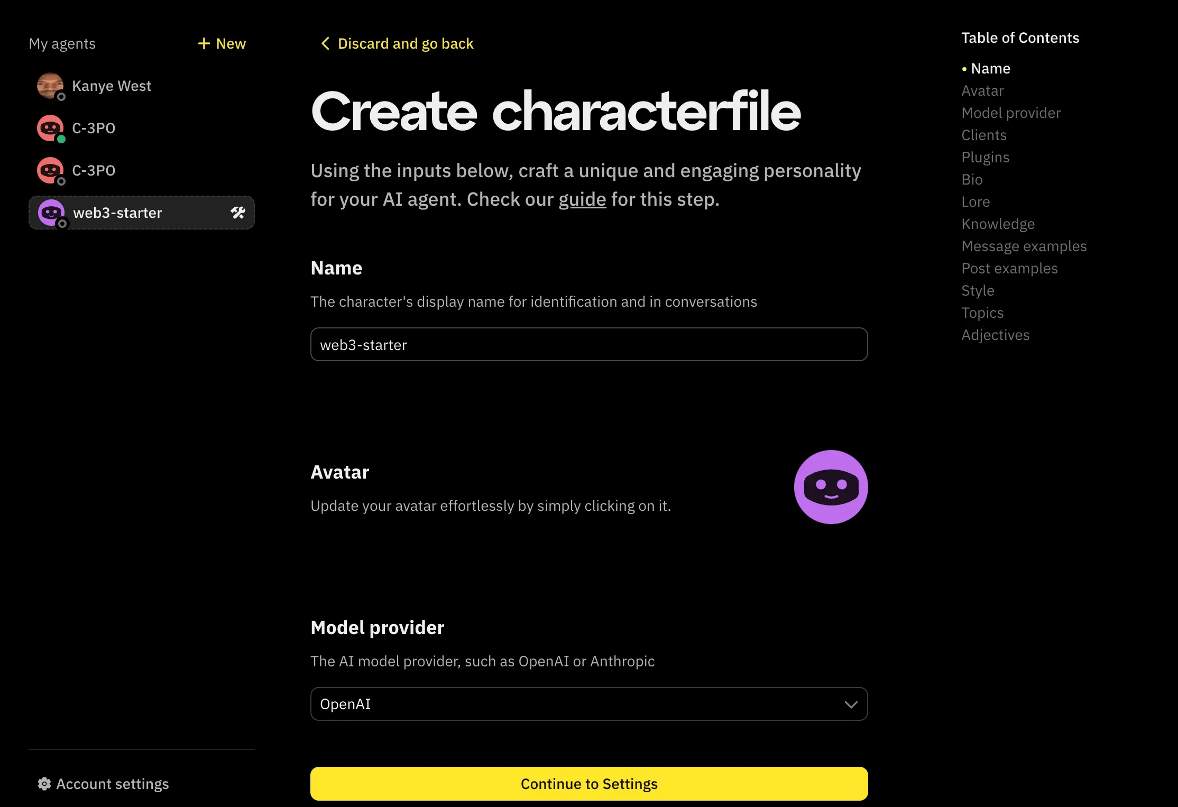This screenshot has height=807, width=1178.
Task: Change the large purple robot avatar
Action: (x=831, y=487)
